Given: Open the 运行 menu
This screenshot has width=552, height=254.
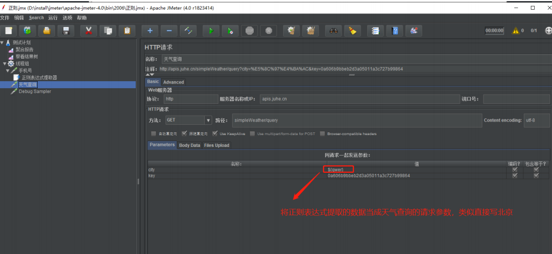Looking at the screenshot, I should coord(53,18).
